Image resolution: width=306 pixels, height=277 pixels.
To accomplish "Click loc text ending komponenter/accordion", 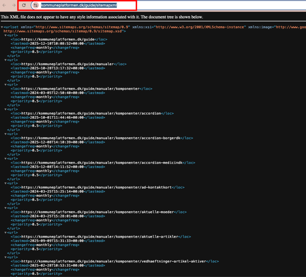I will (91, 114).
